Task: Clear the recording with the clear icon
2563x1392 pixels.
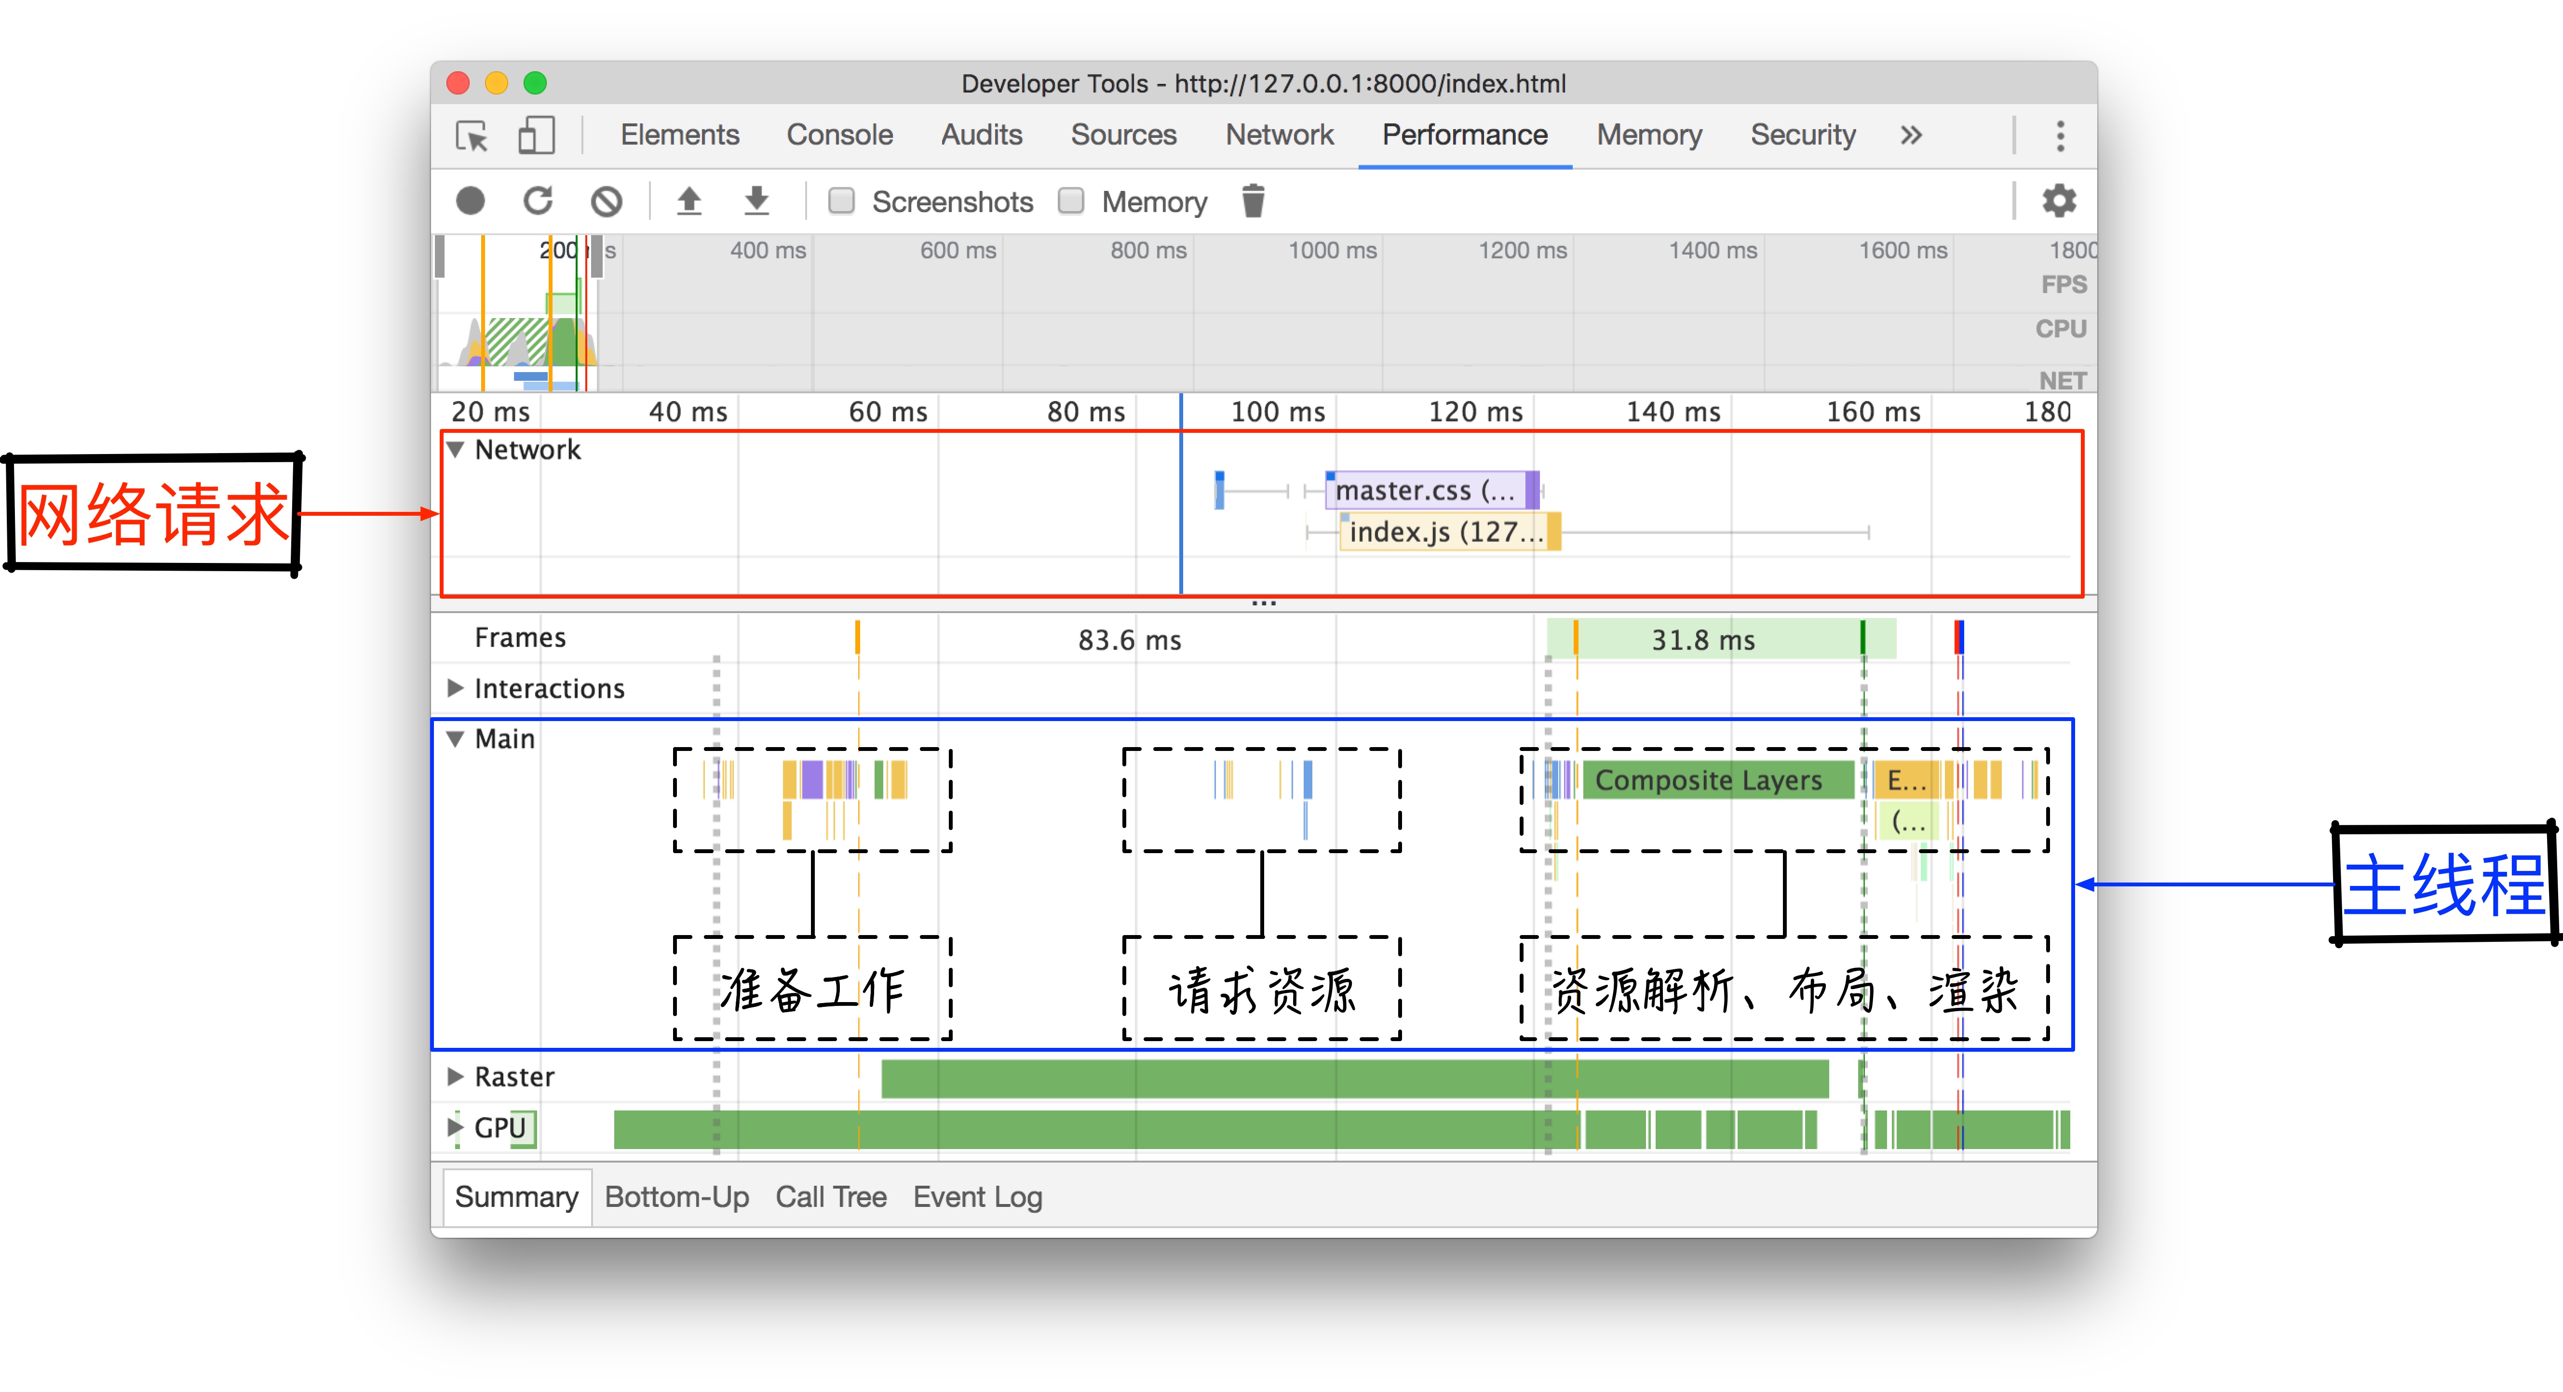Action: [606, 202]
